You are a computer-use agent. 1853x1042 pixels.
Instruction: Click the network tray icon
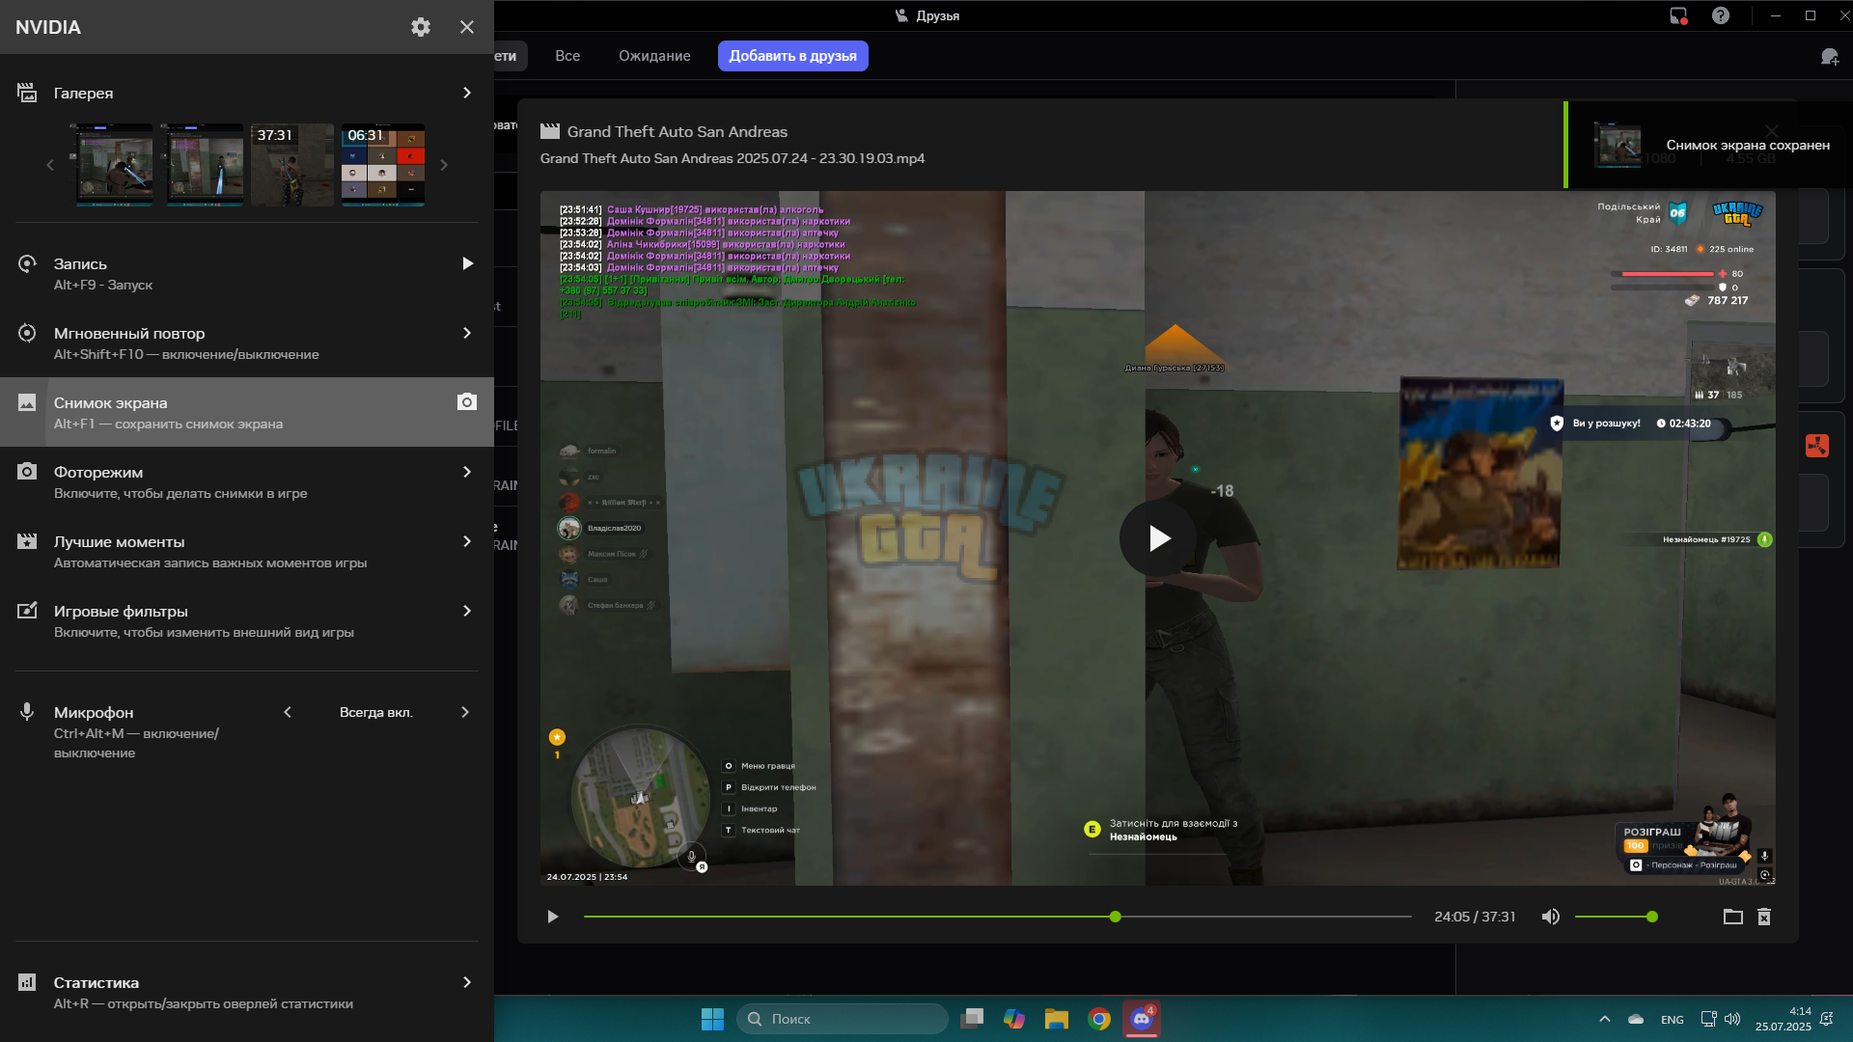[x=1708, y=1019]
